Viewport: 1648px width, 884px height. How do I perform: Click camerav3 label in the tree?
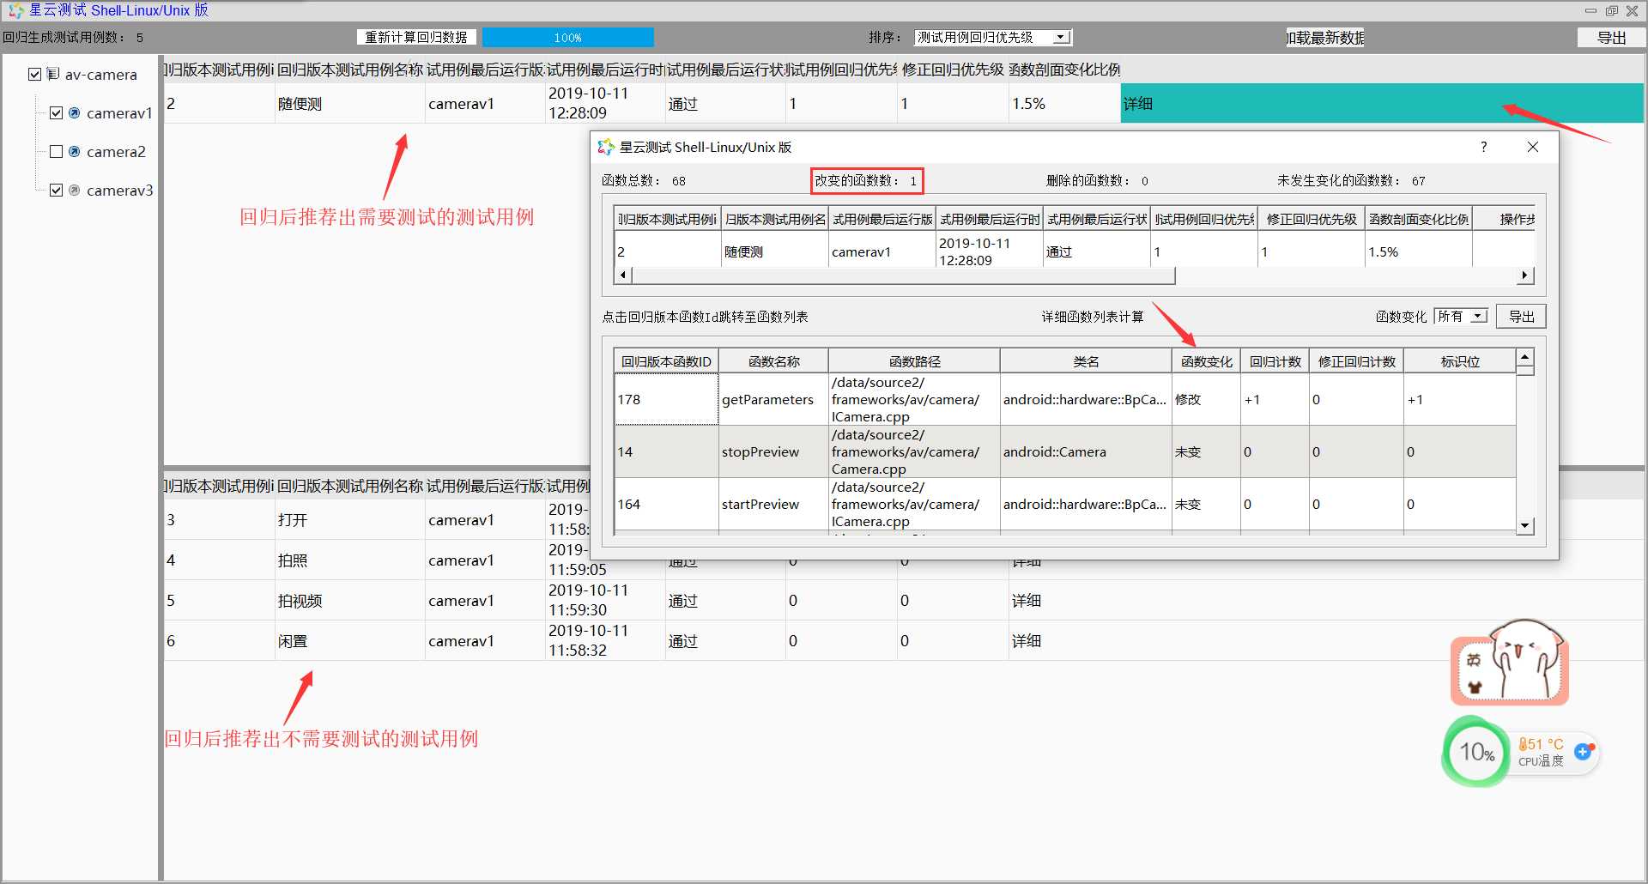[119, 190]
